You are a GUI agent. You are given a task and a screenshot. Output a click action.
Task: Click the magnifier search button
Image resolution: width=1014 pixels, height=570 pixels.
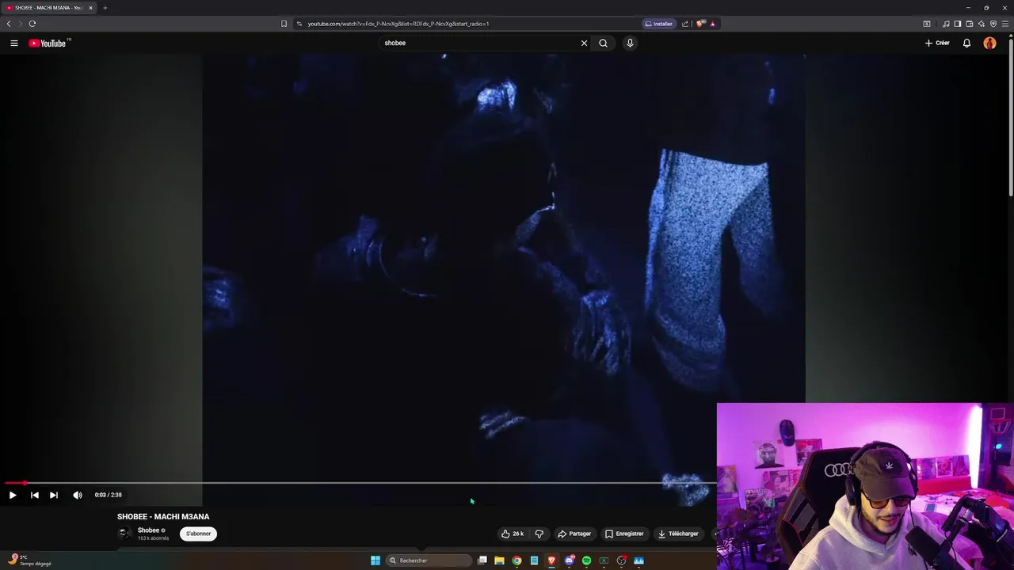pos(603,43)
